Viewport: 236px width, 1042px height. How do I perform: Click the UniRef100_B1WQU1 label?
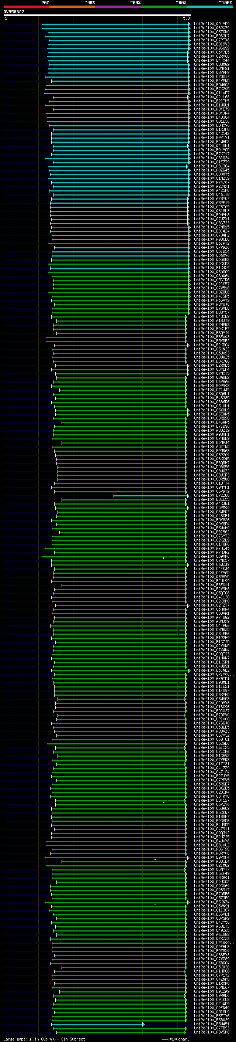click(212, 105)
